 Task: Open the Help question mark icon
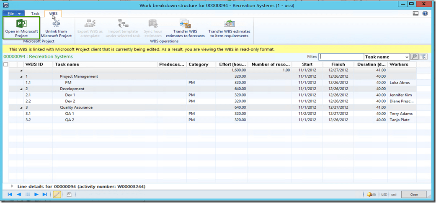[x=425, y=13]
